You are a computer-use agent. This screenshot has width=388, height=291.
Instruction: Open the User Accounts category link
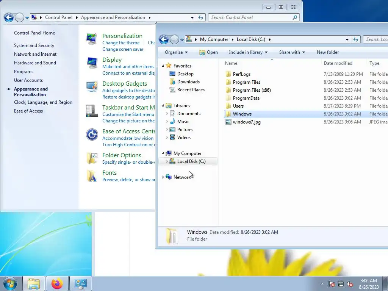click(28, 80)
